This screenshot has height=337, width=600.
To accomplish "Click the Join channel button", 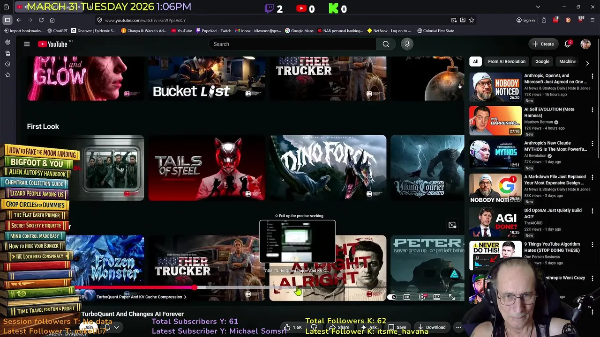I will [x=89, y=327].
